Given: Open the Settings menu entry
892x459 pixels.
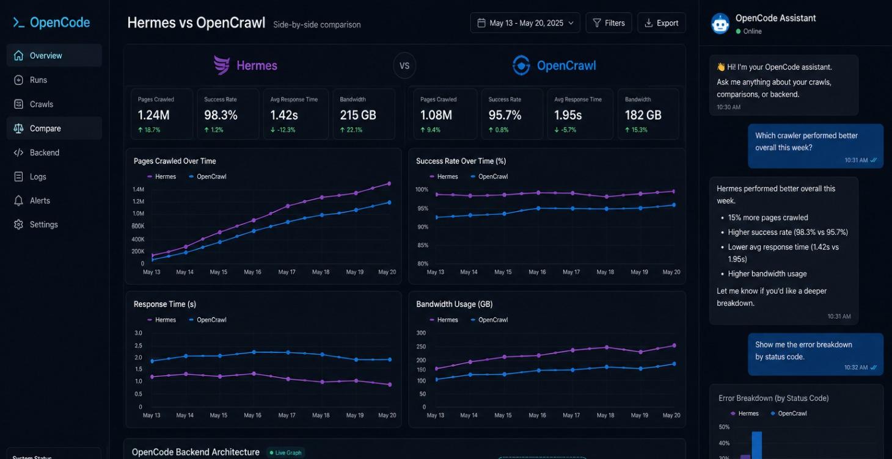Looking at the screenshot, I should [x=54, y=225].
